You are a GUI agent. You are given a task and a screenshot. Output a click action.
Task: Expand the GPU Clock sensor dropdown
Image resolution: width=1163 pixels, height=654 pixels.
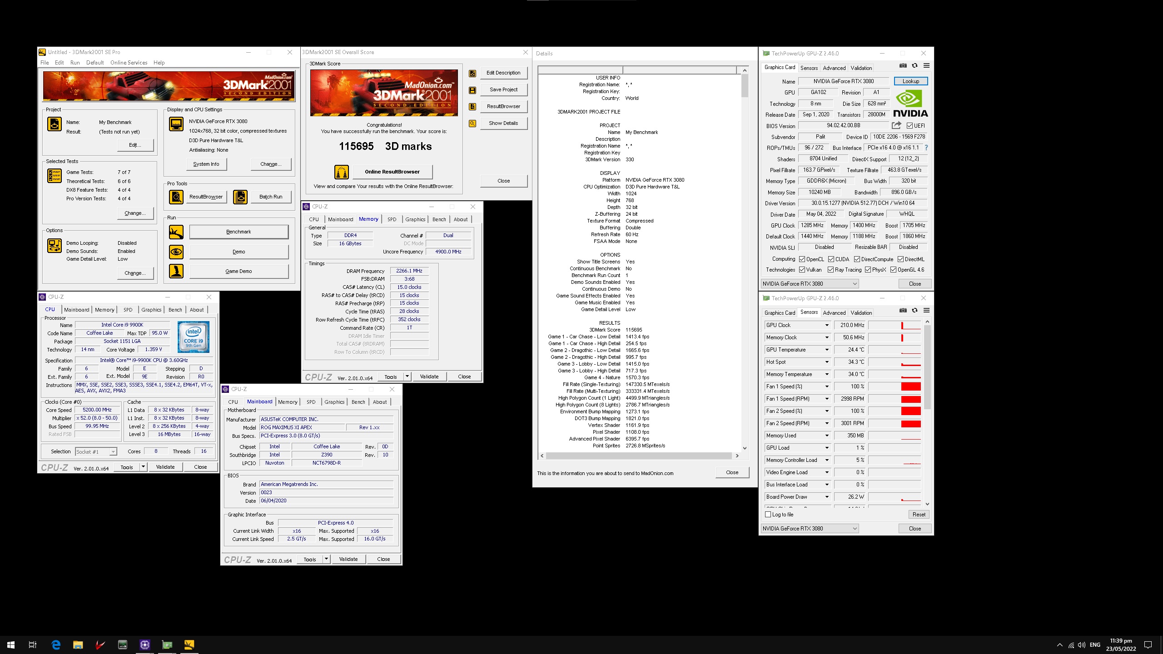[827, 325]
